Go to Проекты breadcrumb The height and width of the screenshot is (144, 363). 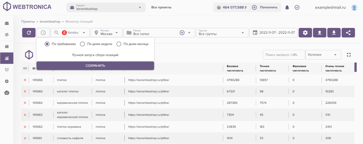28,22
